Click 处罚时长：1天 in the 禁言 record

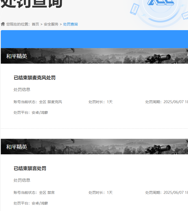pos(101,193)
